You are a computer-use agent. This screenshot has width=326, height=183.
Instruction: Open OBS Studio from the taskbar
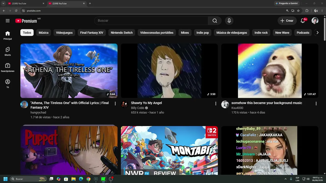pyautogui.click(x=111, y=179)
